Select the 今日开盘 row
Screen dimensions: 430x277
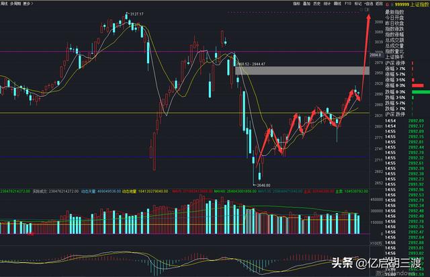394,18
